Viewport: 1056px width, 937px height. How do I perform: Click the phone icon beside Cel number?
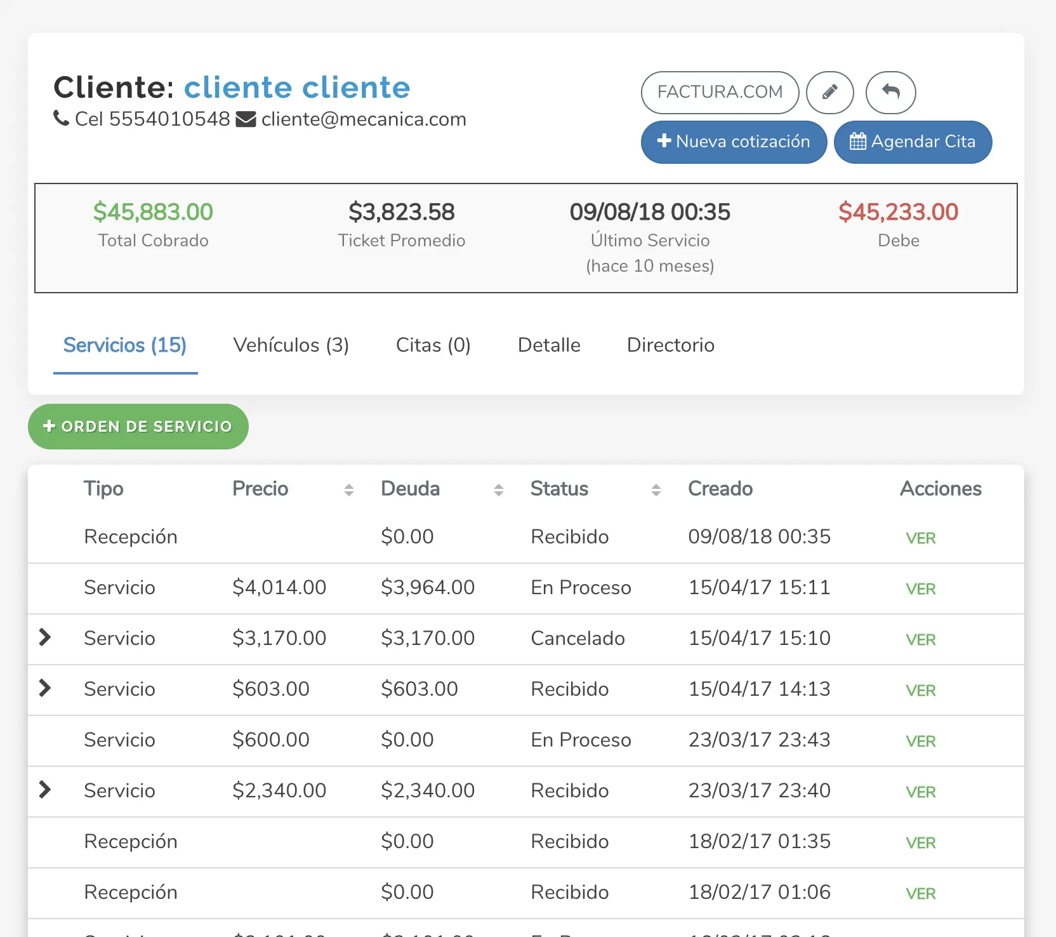62,118
